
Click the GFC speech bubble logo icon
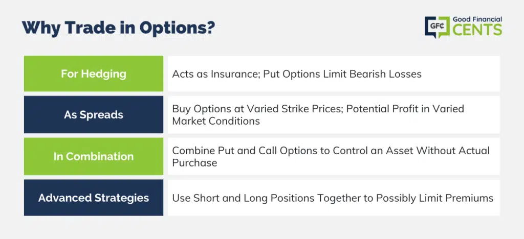438,27
